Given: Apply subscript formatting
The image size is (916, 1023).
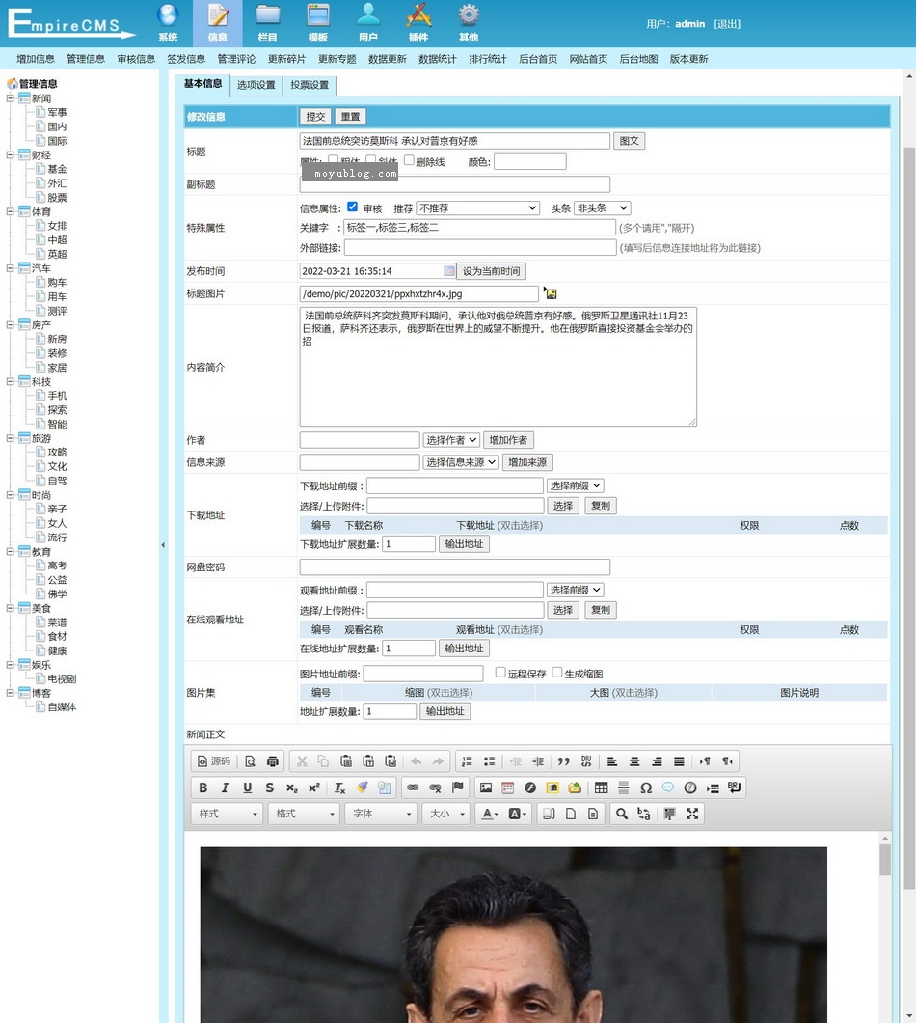Looking at the screenshot, I should (291, 788).
